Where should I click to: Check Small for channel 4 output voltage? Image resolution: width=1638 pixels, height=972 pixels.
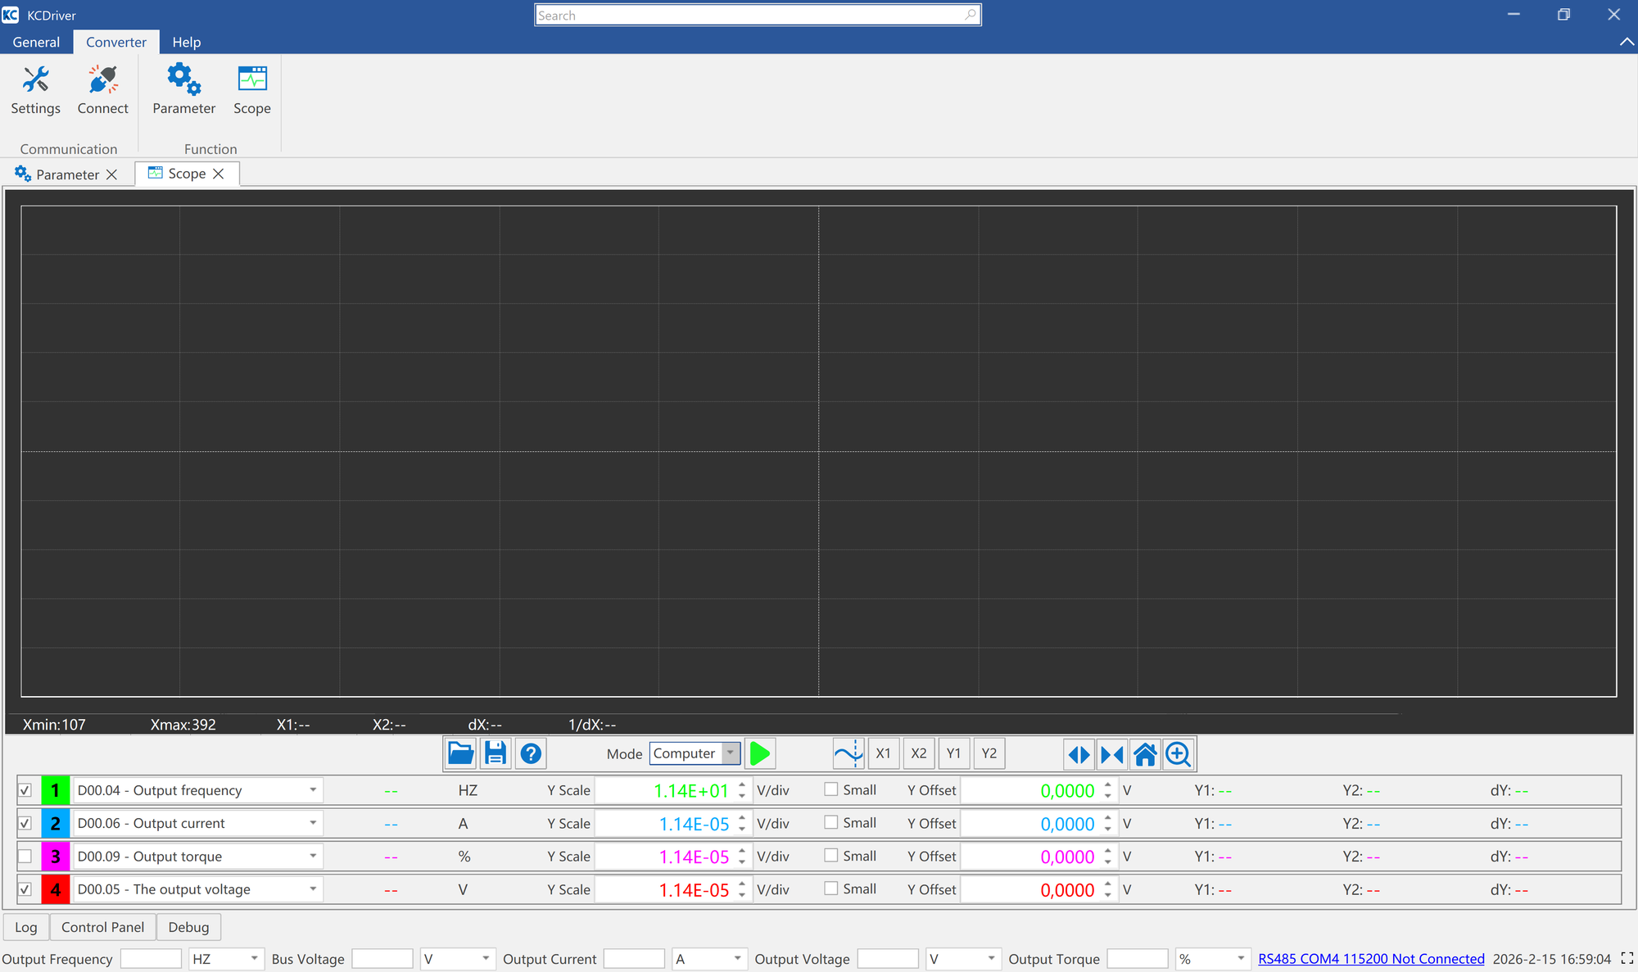coord(830,888)
